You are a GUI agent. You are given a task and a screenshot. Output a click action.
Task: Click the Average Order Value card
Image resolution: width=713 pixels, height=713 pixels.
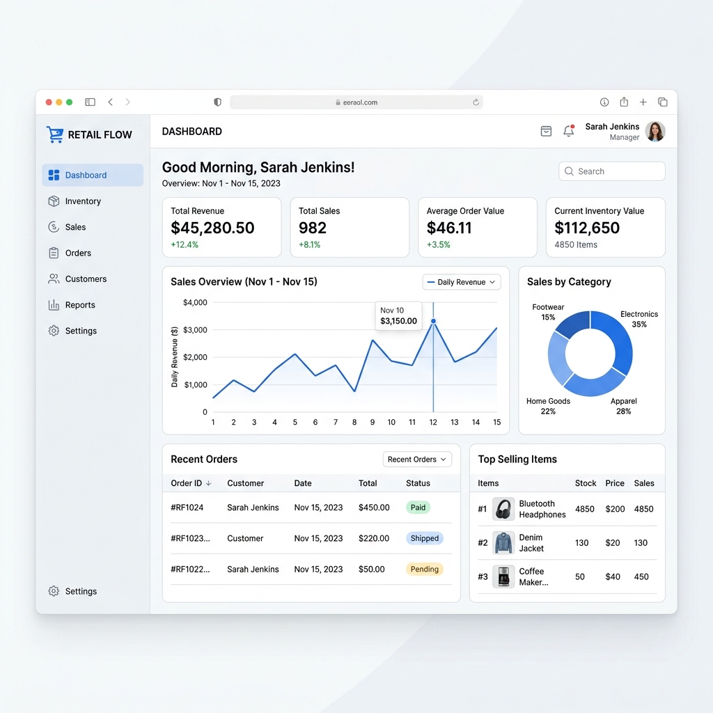pos(478,228)
